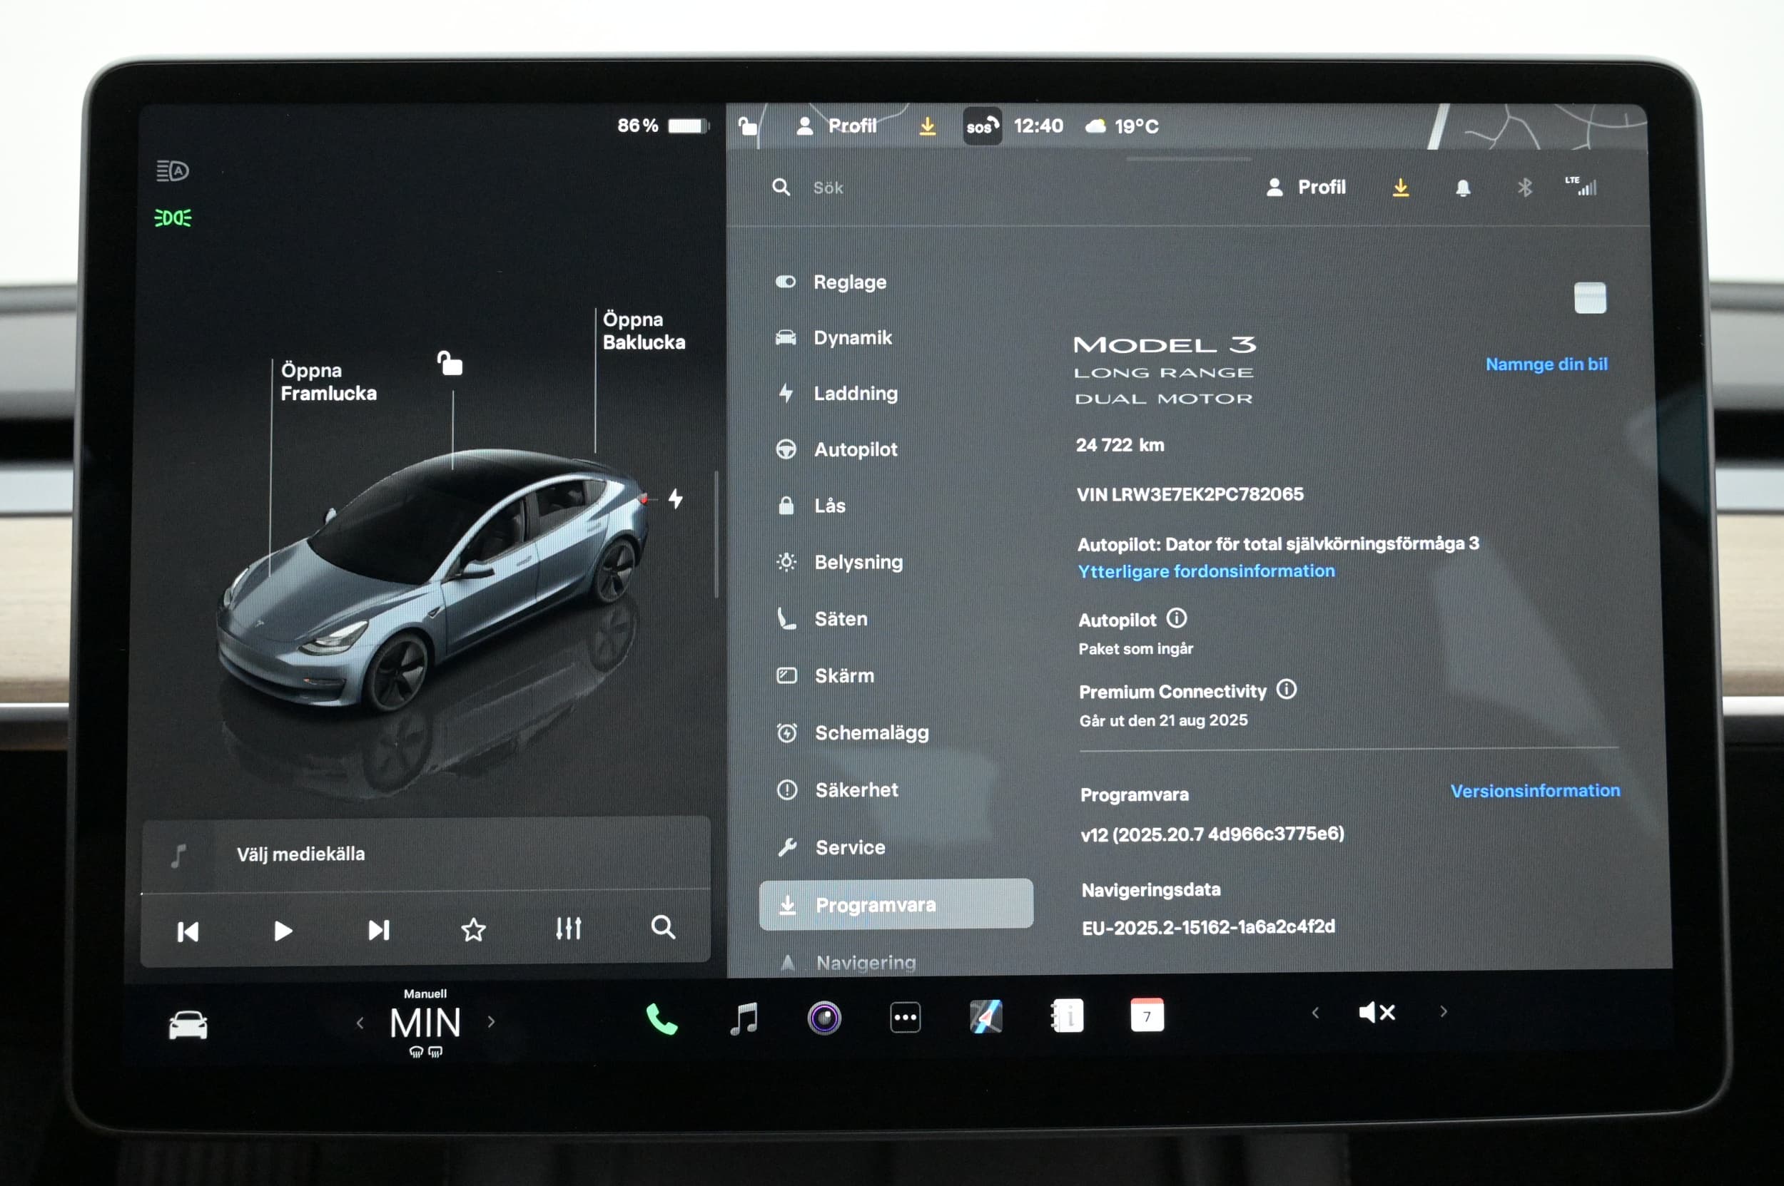The image size is (1784, 1186).
Task: Tap the charge port lightning bolt icon
Action: (676, 499)
